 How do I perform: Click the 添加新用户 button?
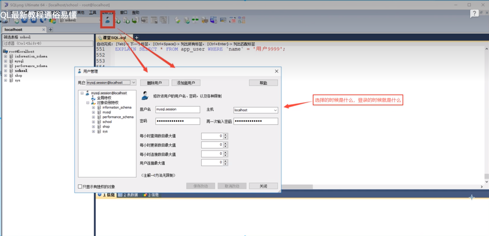[x=186, y=83]
